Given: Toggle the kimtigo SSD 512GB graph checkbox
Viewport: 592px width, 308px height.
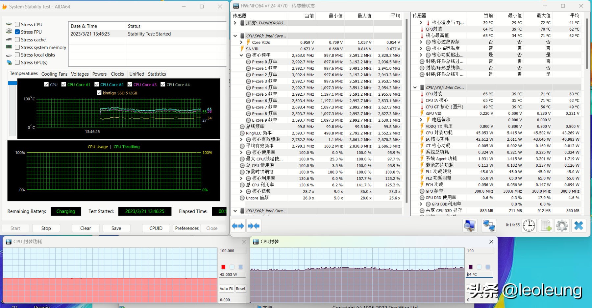Looking at the screenshot, I should point(99,93).
